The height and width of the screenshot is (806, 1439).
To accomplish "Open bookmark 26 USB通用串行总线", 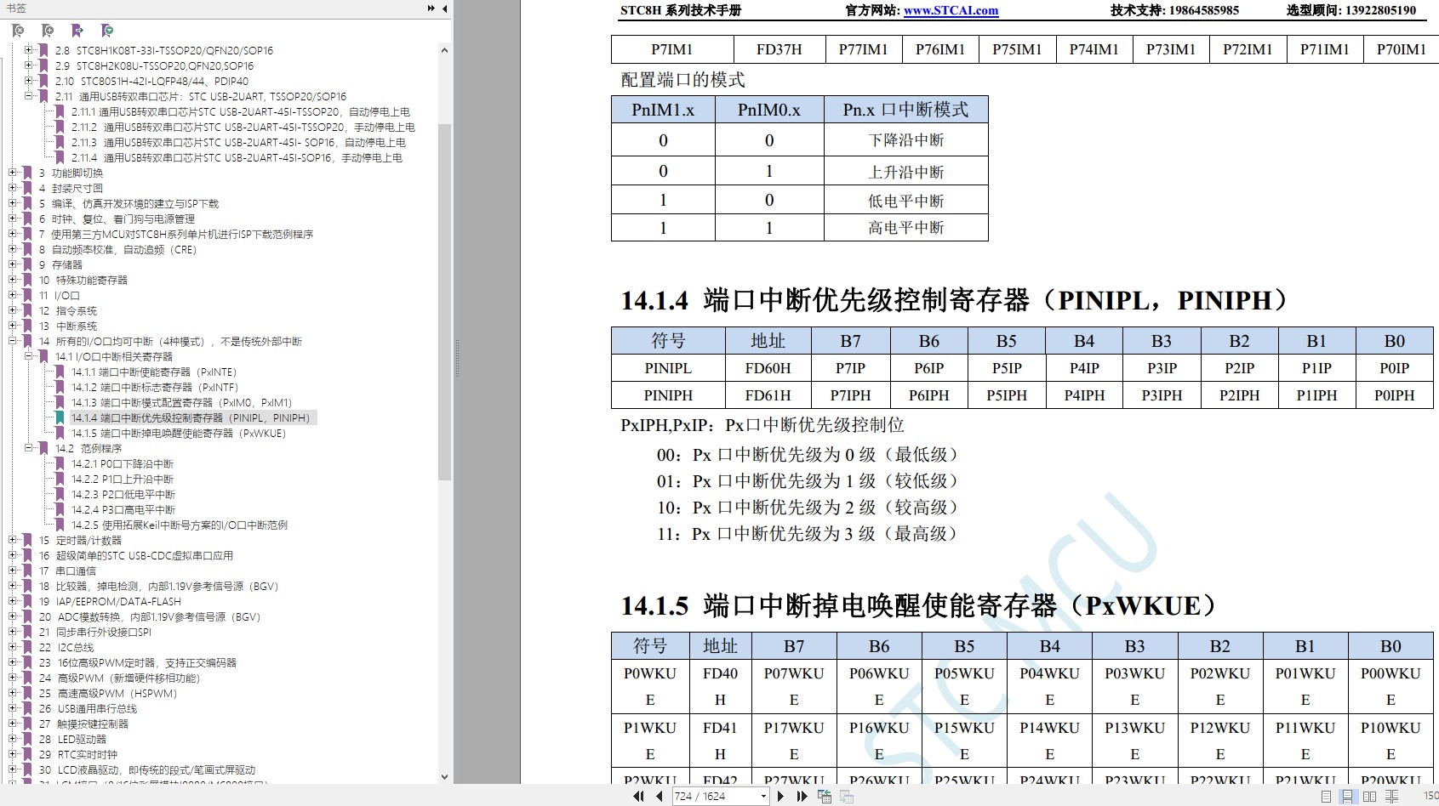I will coord(88,709).
